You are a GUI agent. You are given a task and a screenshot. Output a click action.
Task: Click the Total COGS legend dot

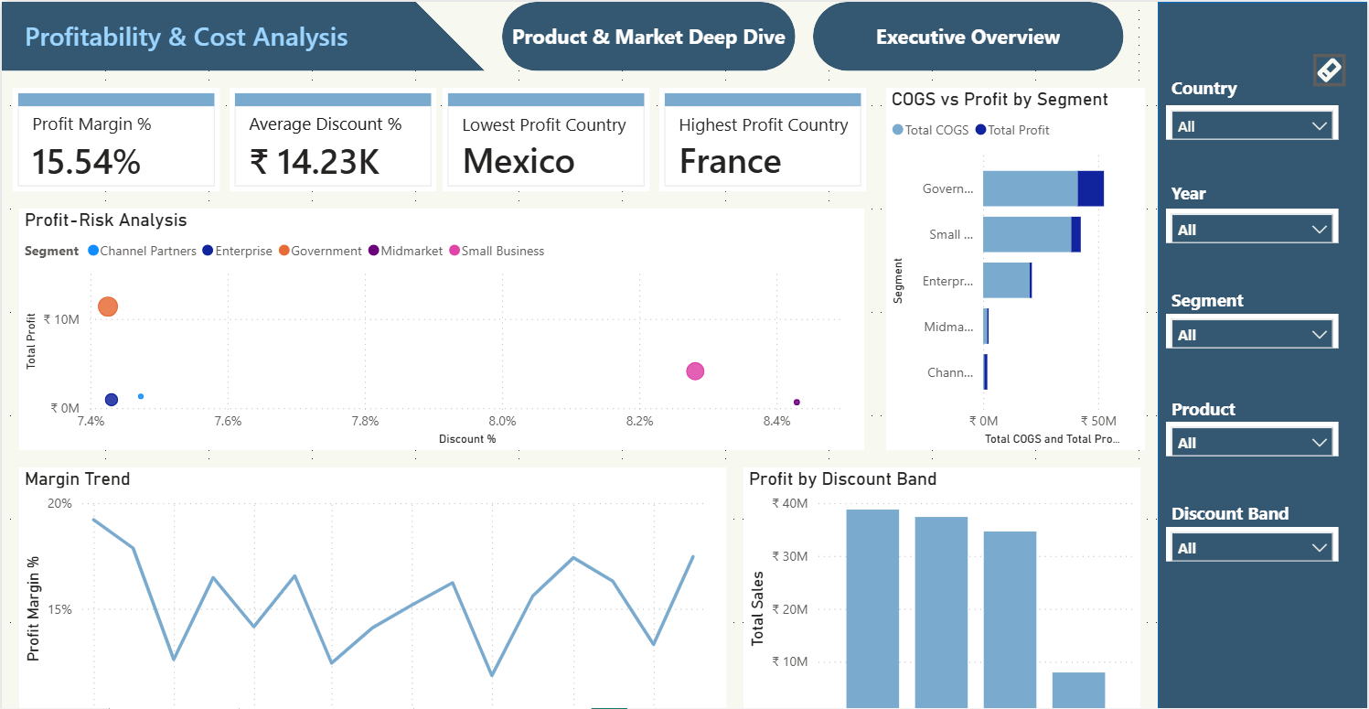tap(898, 130)
